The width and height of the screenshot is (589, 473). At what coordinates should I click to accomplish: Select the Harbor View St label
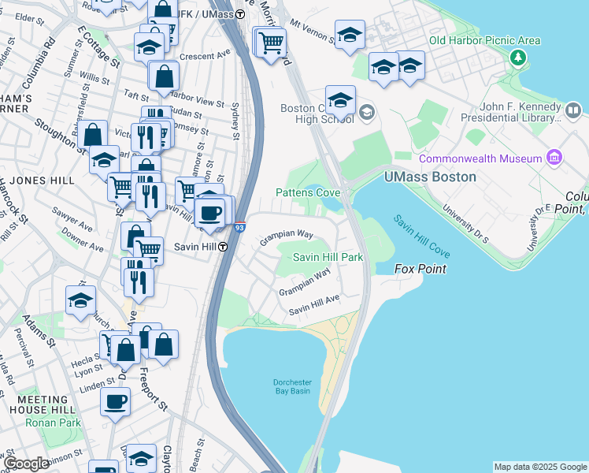click(196, 99)
